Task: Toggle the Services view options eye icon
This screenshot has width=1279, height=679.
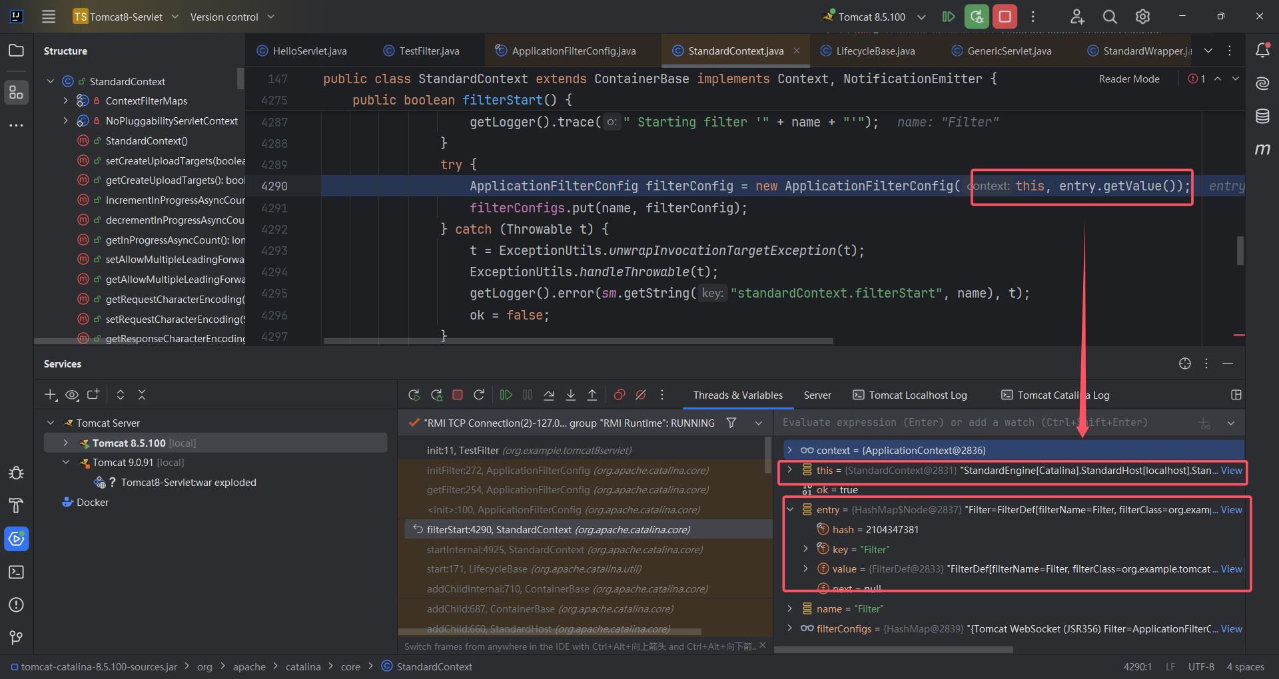Action: (x=72, y=395)
